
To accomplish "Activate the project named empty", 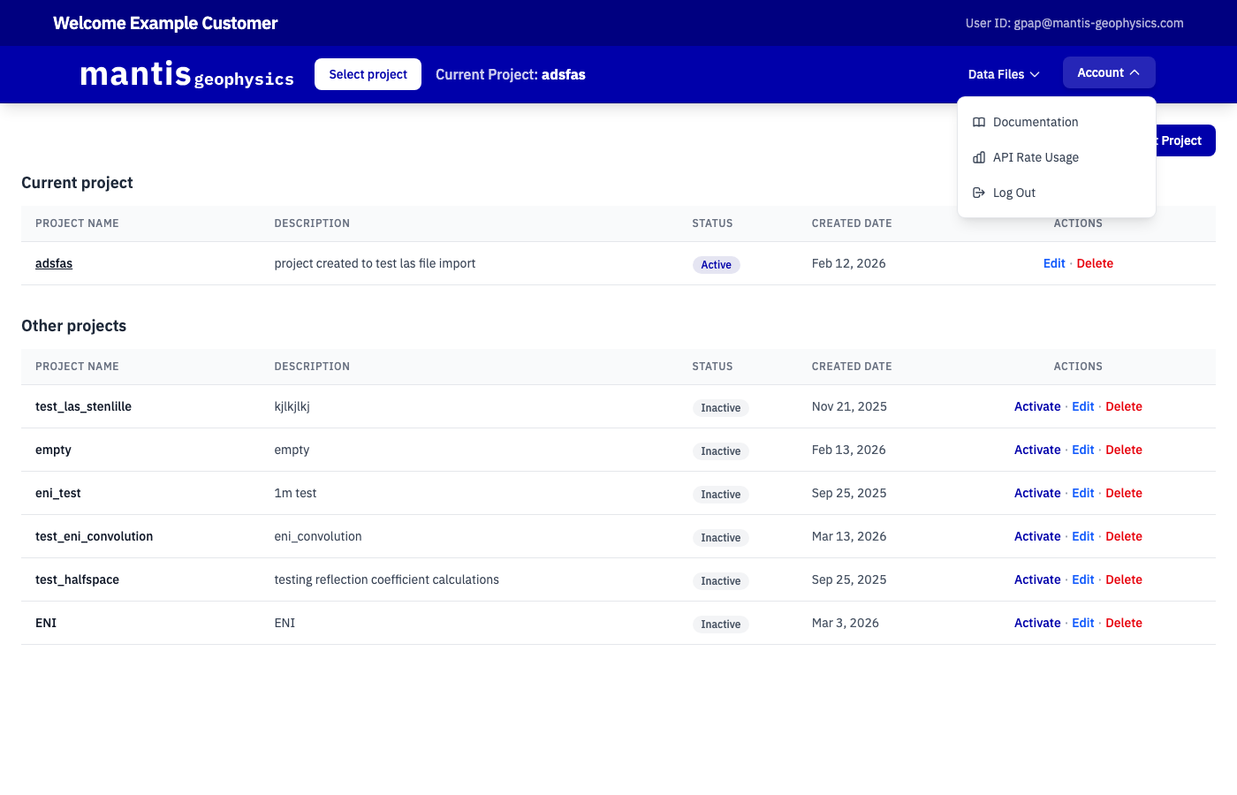I will 1037,450.
